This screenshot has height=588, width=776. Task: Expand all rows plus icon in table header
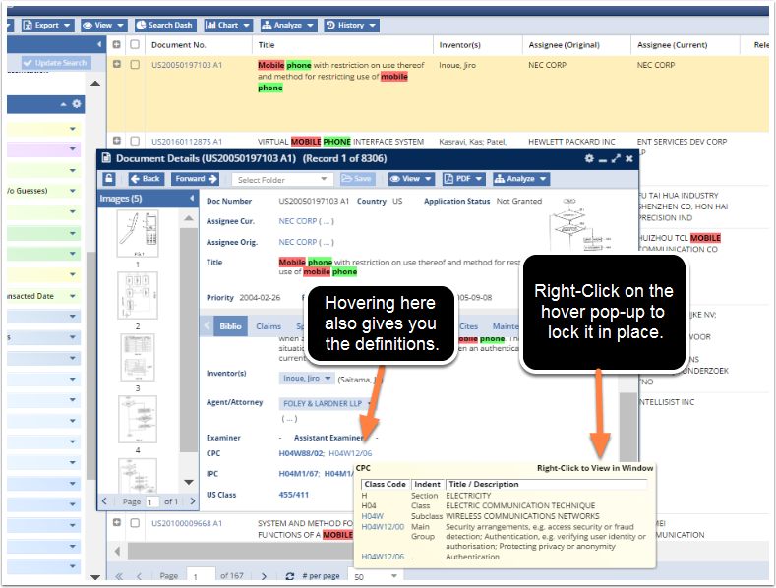coord(117,44)
